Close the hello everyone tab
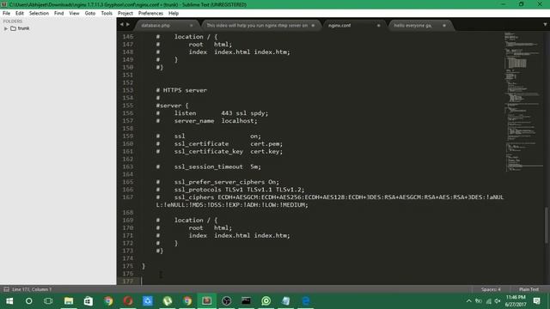 tap(444, 26)
